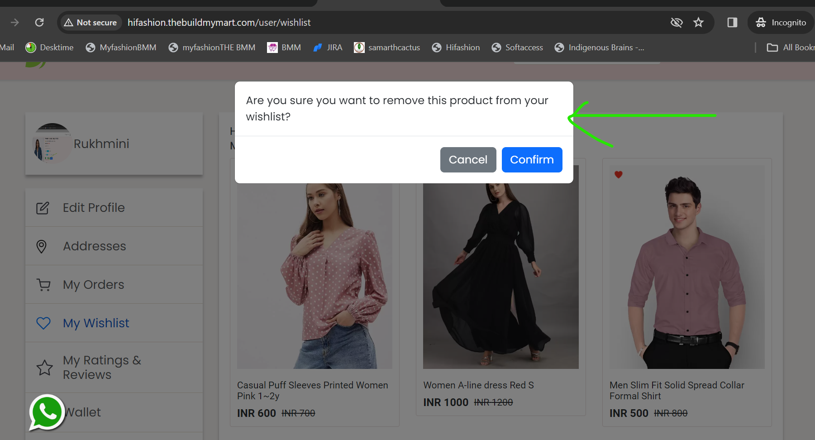Viewport: 815px width, 440px height.
Task: Toggle the wishlist heart on the men's shirt
Action: [619, 174]
